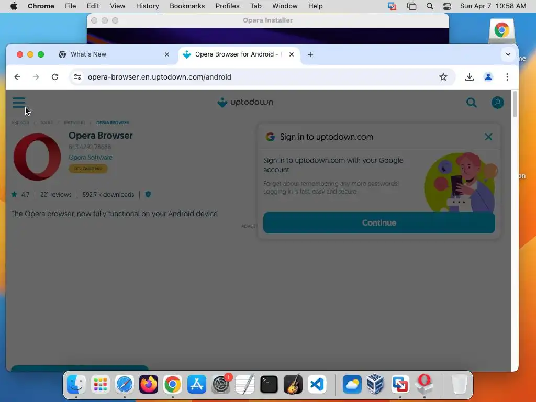View site information icon in address bar
The image size is (536, 402).
[77, 77]
